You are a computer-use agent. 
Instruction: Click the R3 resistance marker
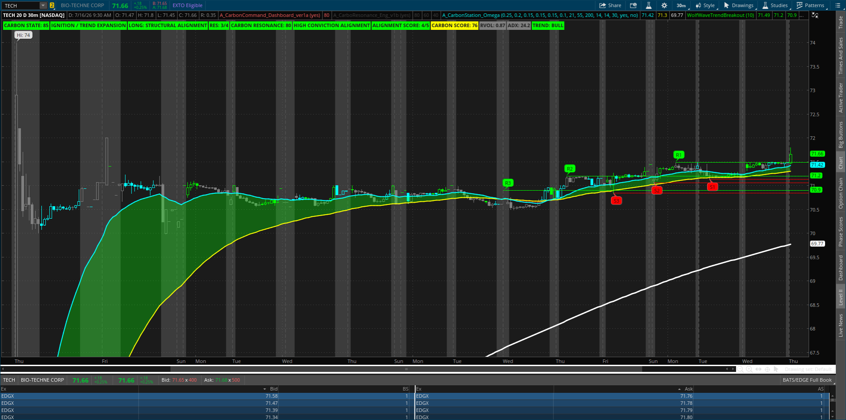coord(508,183)
